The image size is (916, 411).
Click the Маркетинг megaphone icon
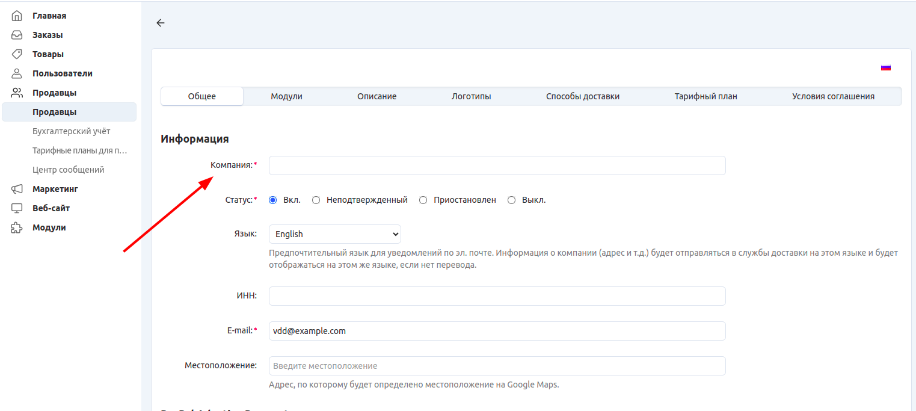pyautogui.click(x=17, y=189)
